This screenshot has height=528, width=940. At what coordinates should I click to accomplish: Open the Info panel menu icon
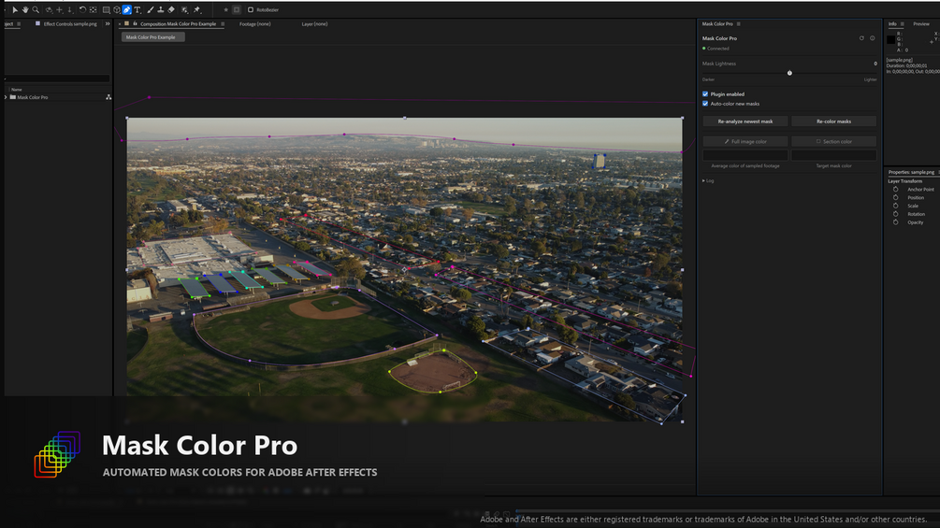903,24
